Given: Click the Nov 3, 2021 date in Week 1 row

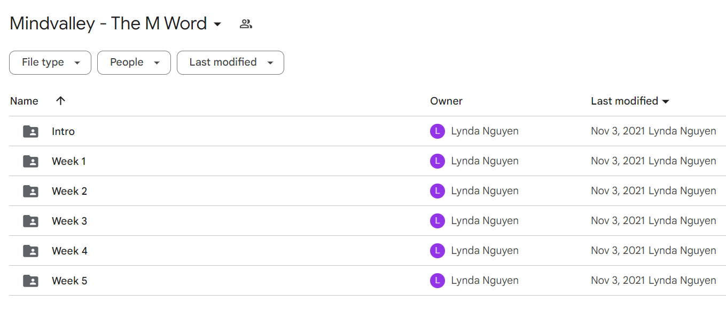Looking at the screenshot, I should pos(618,161).
